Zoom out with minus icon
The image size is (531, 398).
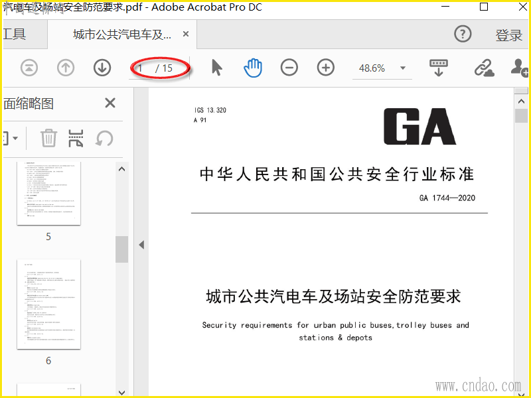coord(289,68)
